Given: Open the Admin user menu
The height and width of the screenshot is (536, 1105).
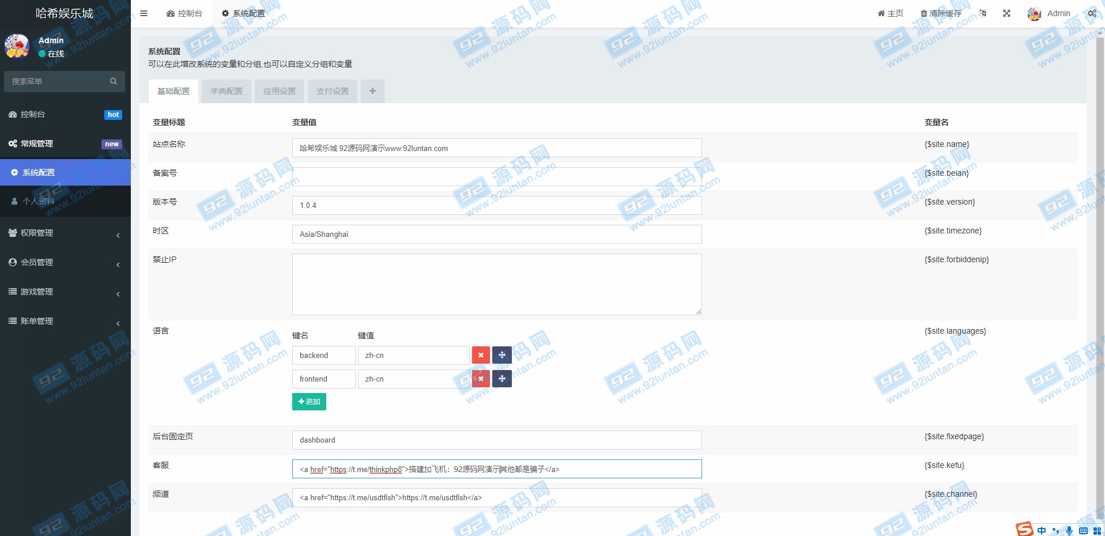Looking at the screenshot, I should pos(1049,13).
